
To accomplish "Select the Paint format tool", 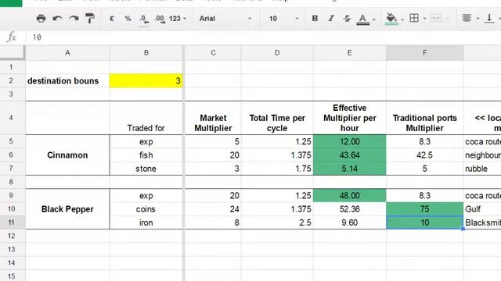I will pyautogui.click(x=90, y=19).
